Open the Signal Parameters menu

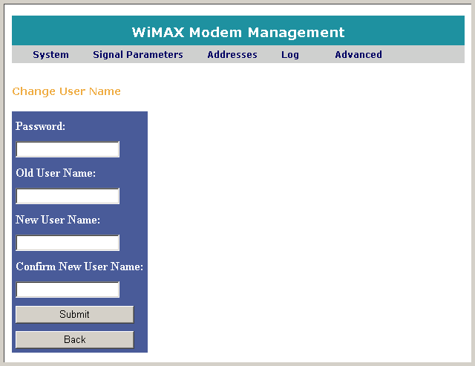(137, 54)
